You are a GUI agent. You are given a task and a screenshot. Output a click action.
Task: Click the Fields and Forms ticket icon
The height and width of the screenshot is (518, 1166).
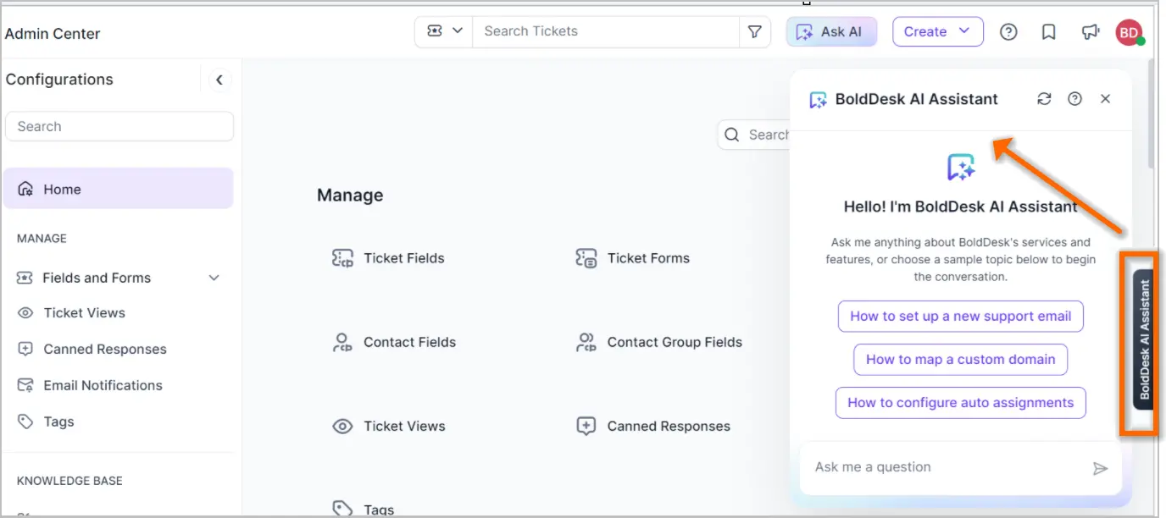coord(26,278)
